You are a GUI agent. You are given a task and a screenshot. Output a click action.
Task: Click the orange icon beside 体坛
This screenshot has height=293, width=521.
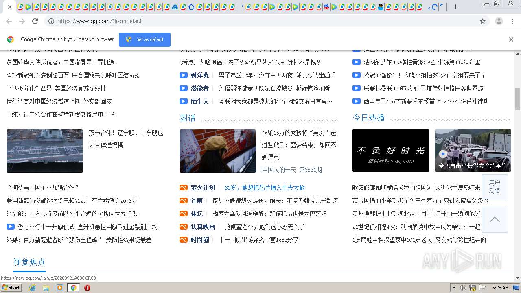(184, 214)
